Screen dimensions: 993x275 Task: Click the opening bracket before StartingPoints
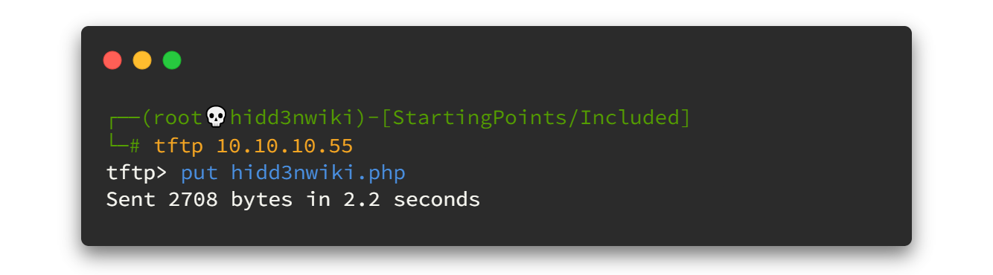374,117
